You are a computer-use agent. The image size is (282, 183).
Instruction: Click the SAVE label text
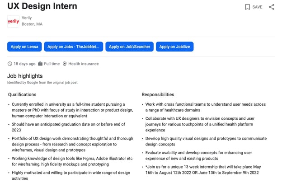257,7
